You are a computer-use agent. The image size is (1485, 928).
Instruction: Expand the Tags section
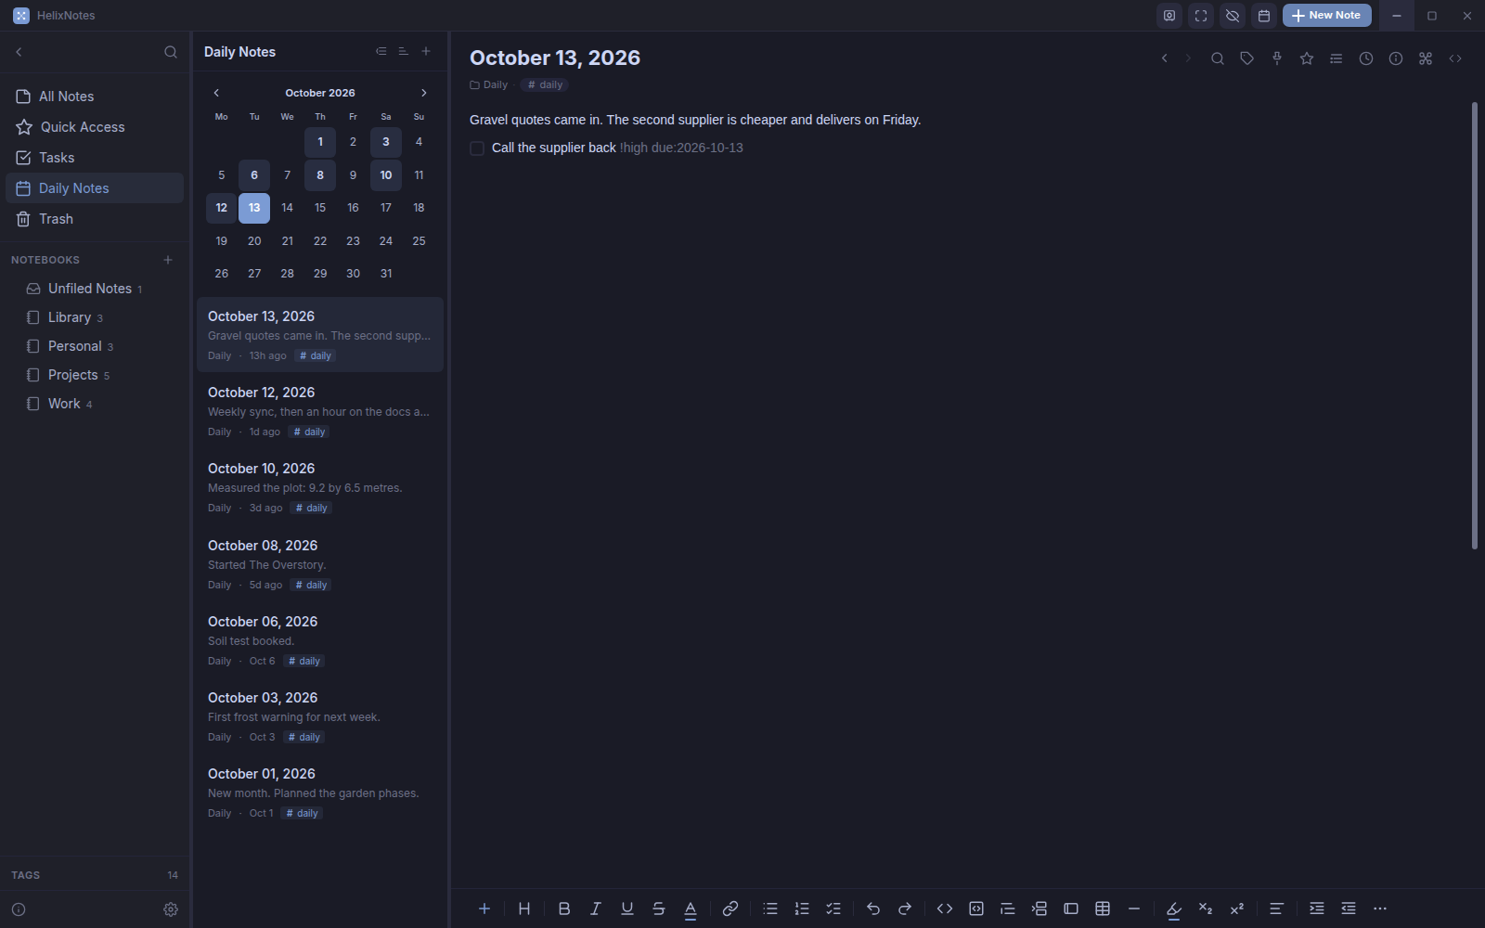point(95,875)
